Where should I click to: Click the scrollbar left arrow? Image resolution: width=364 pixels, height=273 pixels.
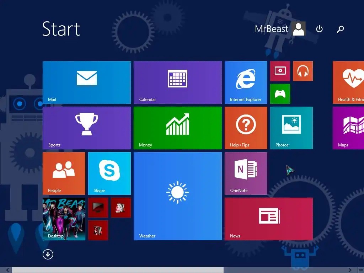point(8,270)
